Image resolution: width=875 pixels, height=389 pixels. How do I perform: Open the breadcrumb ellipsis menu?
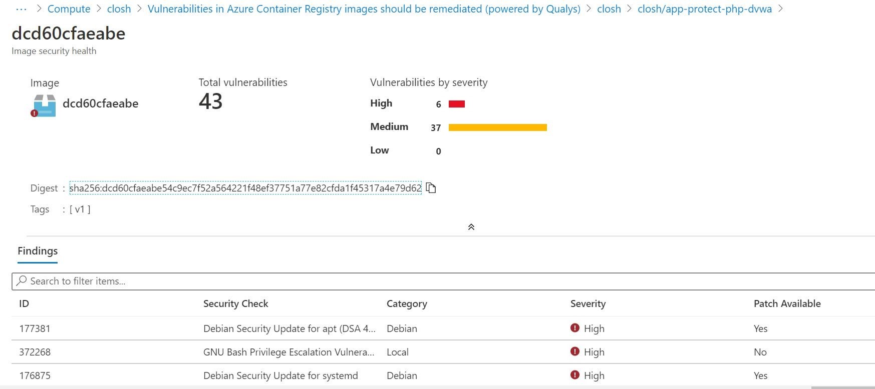(x=21, y=9)
